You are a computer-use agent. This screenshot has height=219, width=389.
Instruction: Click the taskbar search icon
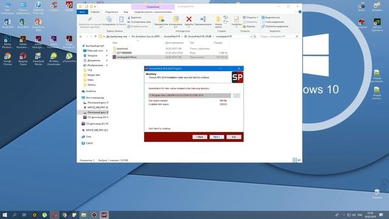[x=15, y=215]
